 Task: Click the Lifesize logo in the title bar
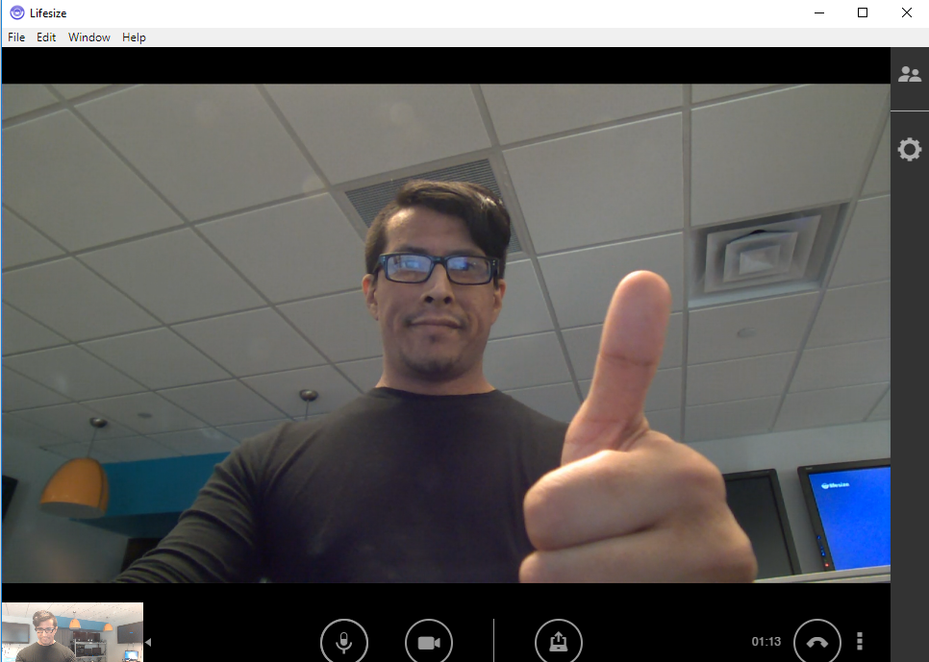[x=15, y=12]
